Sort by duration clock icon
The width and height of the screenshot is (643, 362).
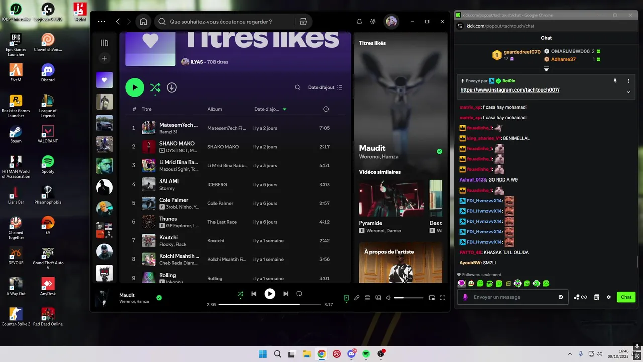[x=326, y=109]
